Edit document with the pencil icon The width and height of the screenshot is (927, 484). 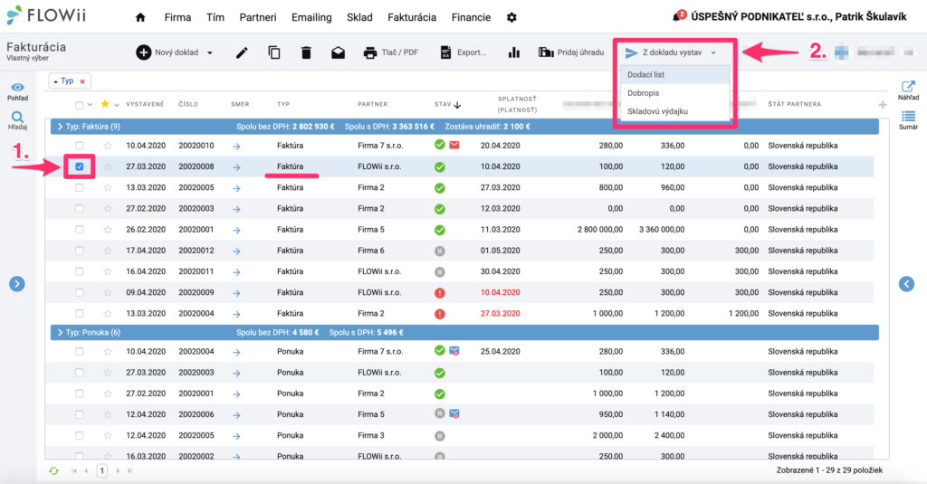(242, 52)
